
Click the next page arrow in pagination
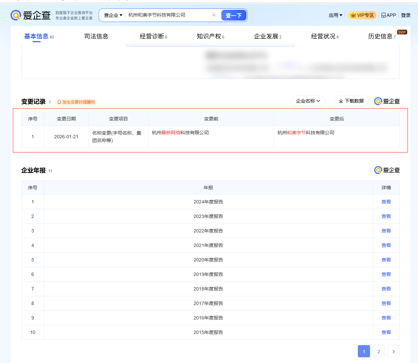393,351
